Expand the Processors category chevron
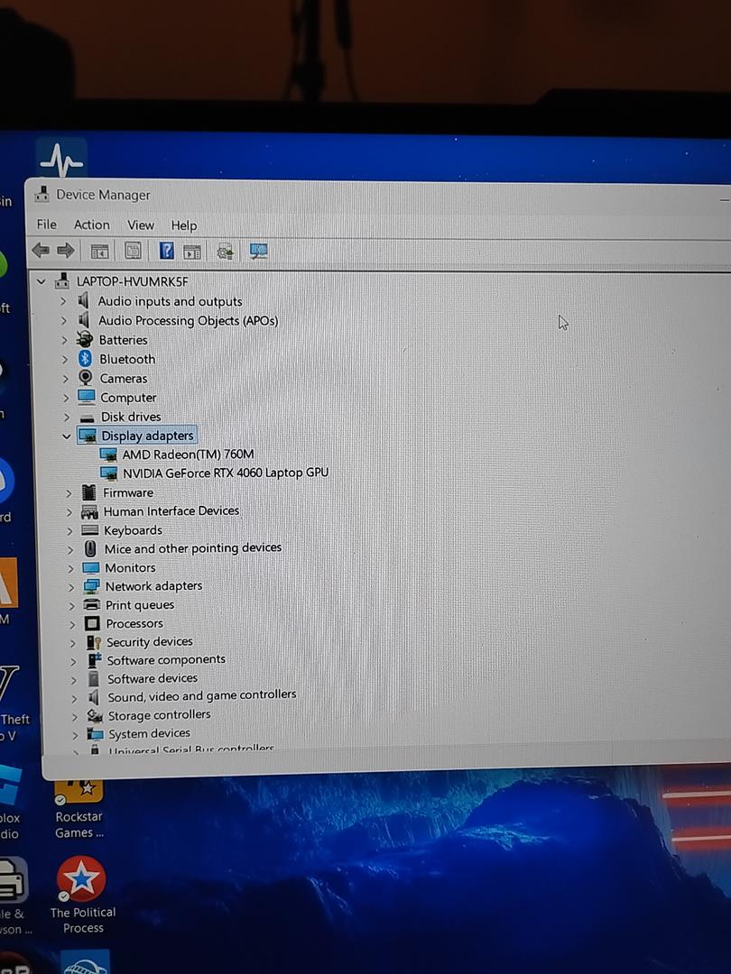731x974 pixels. pos(72,624)
